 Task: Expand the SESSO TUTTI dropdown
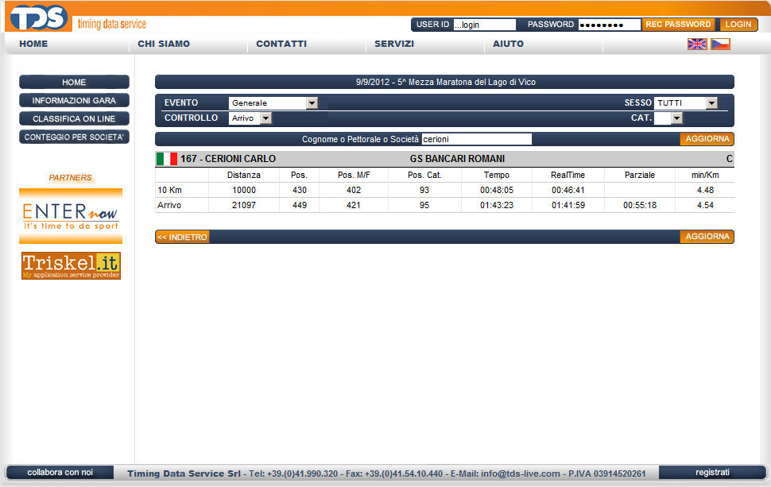[x=685, y=103]
